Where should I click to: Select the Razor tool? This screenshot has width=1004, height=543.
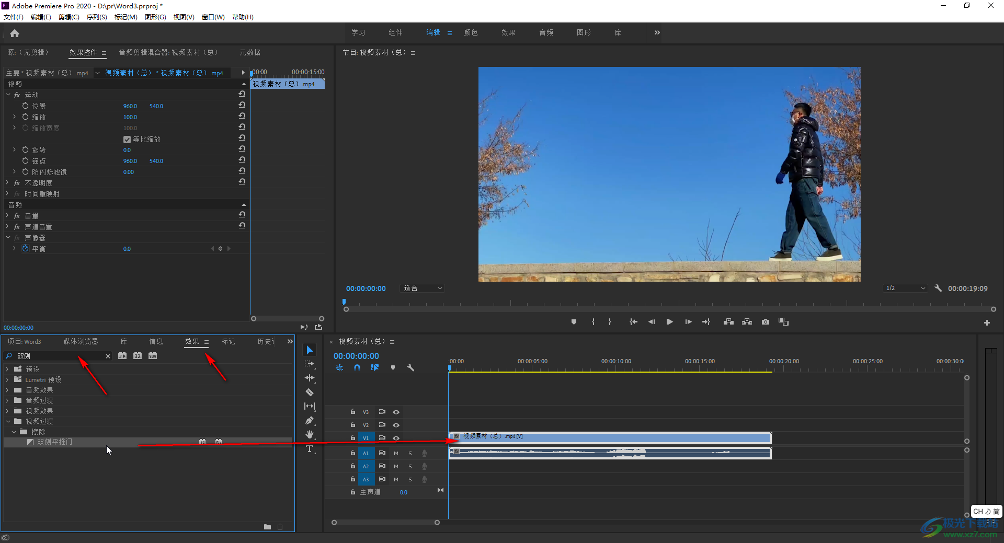(310, 392)
